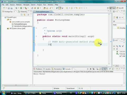The width and height of the screenshot is (127, 95).
Task: Select JRE System Library in the tree
Action: coord(16,28)
